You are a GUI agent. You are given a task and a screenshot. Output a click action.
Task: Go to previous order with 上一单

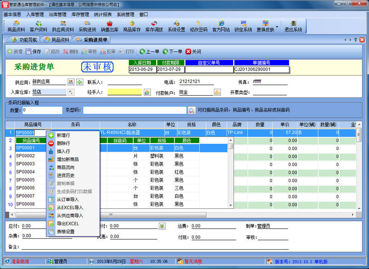[x=149, y=51]
